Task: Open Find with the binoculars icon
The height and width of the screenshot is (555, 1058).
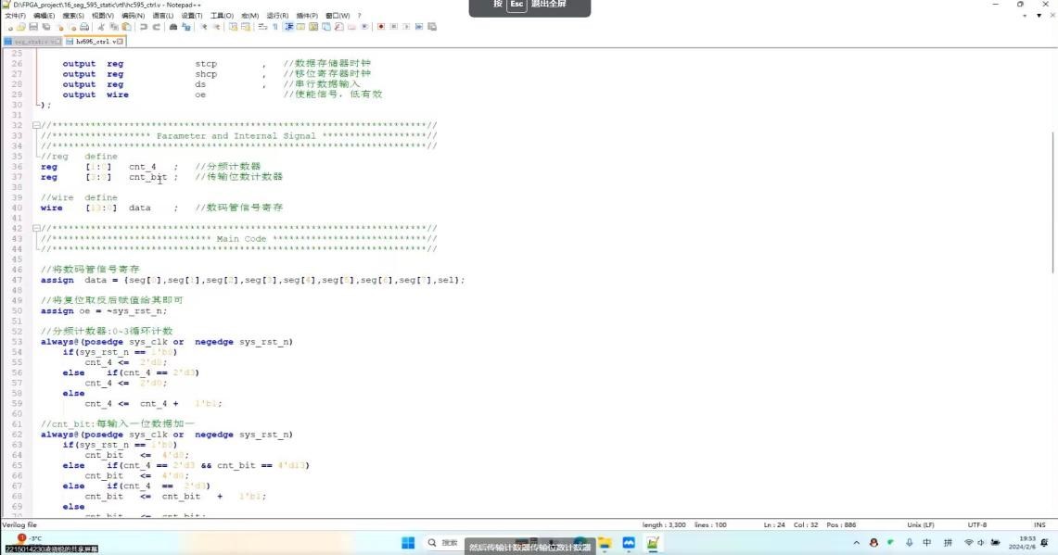Action: point(173,27)
